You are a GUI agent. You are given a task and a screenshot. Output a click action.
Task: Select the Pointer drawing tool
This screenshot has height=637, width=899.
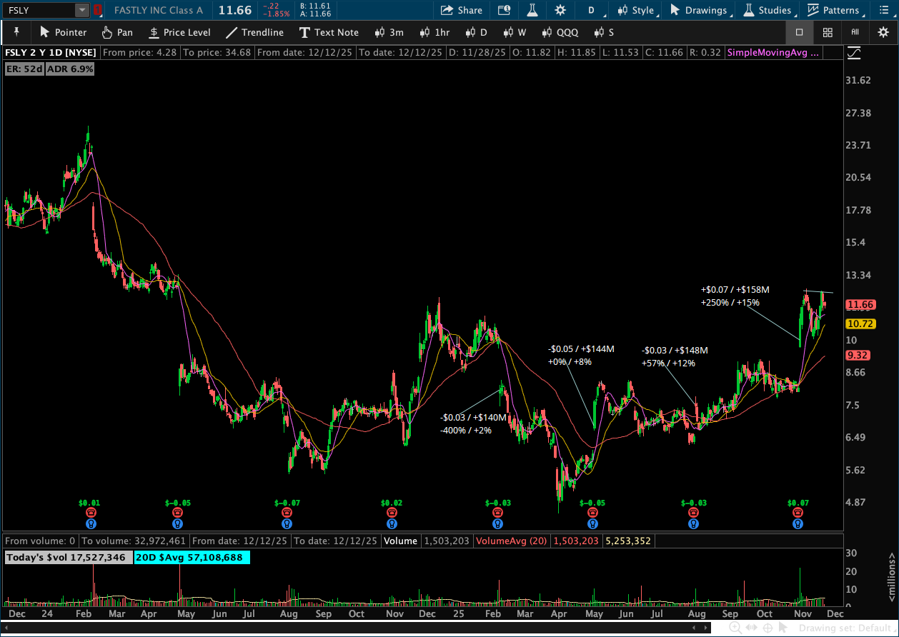point(63,32)
